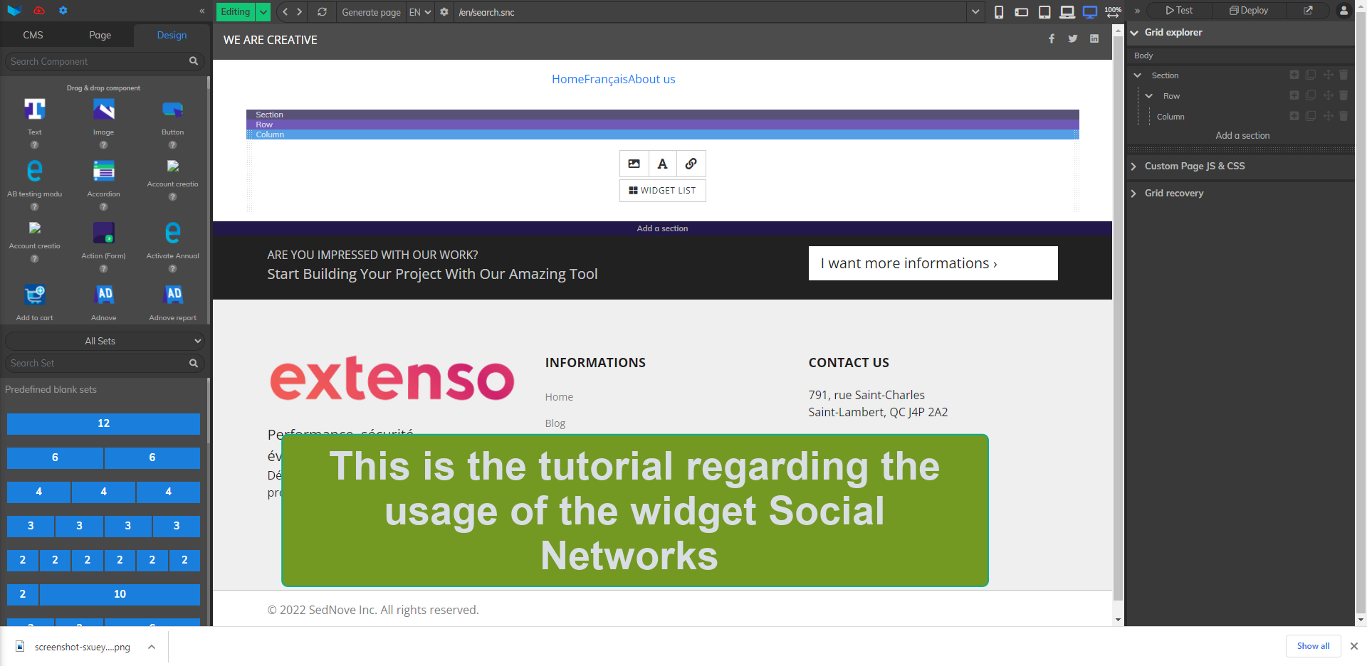
Task: Switch to mobile portrait preview
Action: point(999,12)
